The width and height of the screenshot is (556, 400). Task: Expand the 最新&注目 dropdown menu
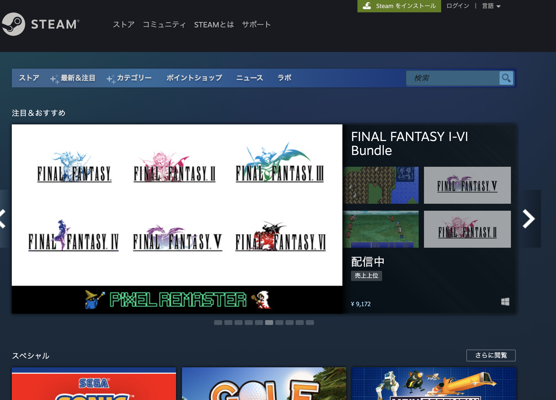point(73,78)
